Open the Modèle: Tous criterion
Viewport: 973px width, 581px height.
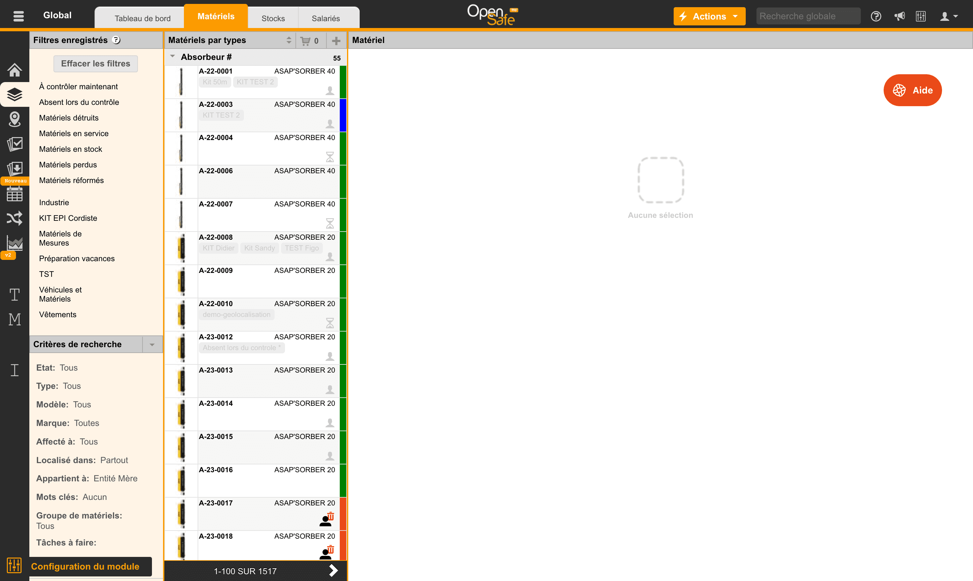64,404
